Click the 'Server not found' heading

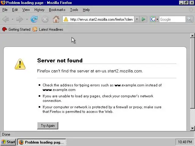pyautogui.click(x=60, y=61)
